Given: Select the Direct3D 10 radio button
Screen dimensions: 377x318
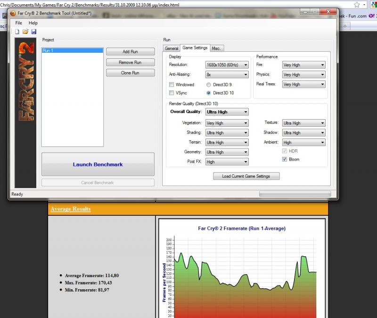Looking at the screenshot, I should coord(208,93).
